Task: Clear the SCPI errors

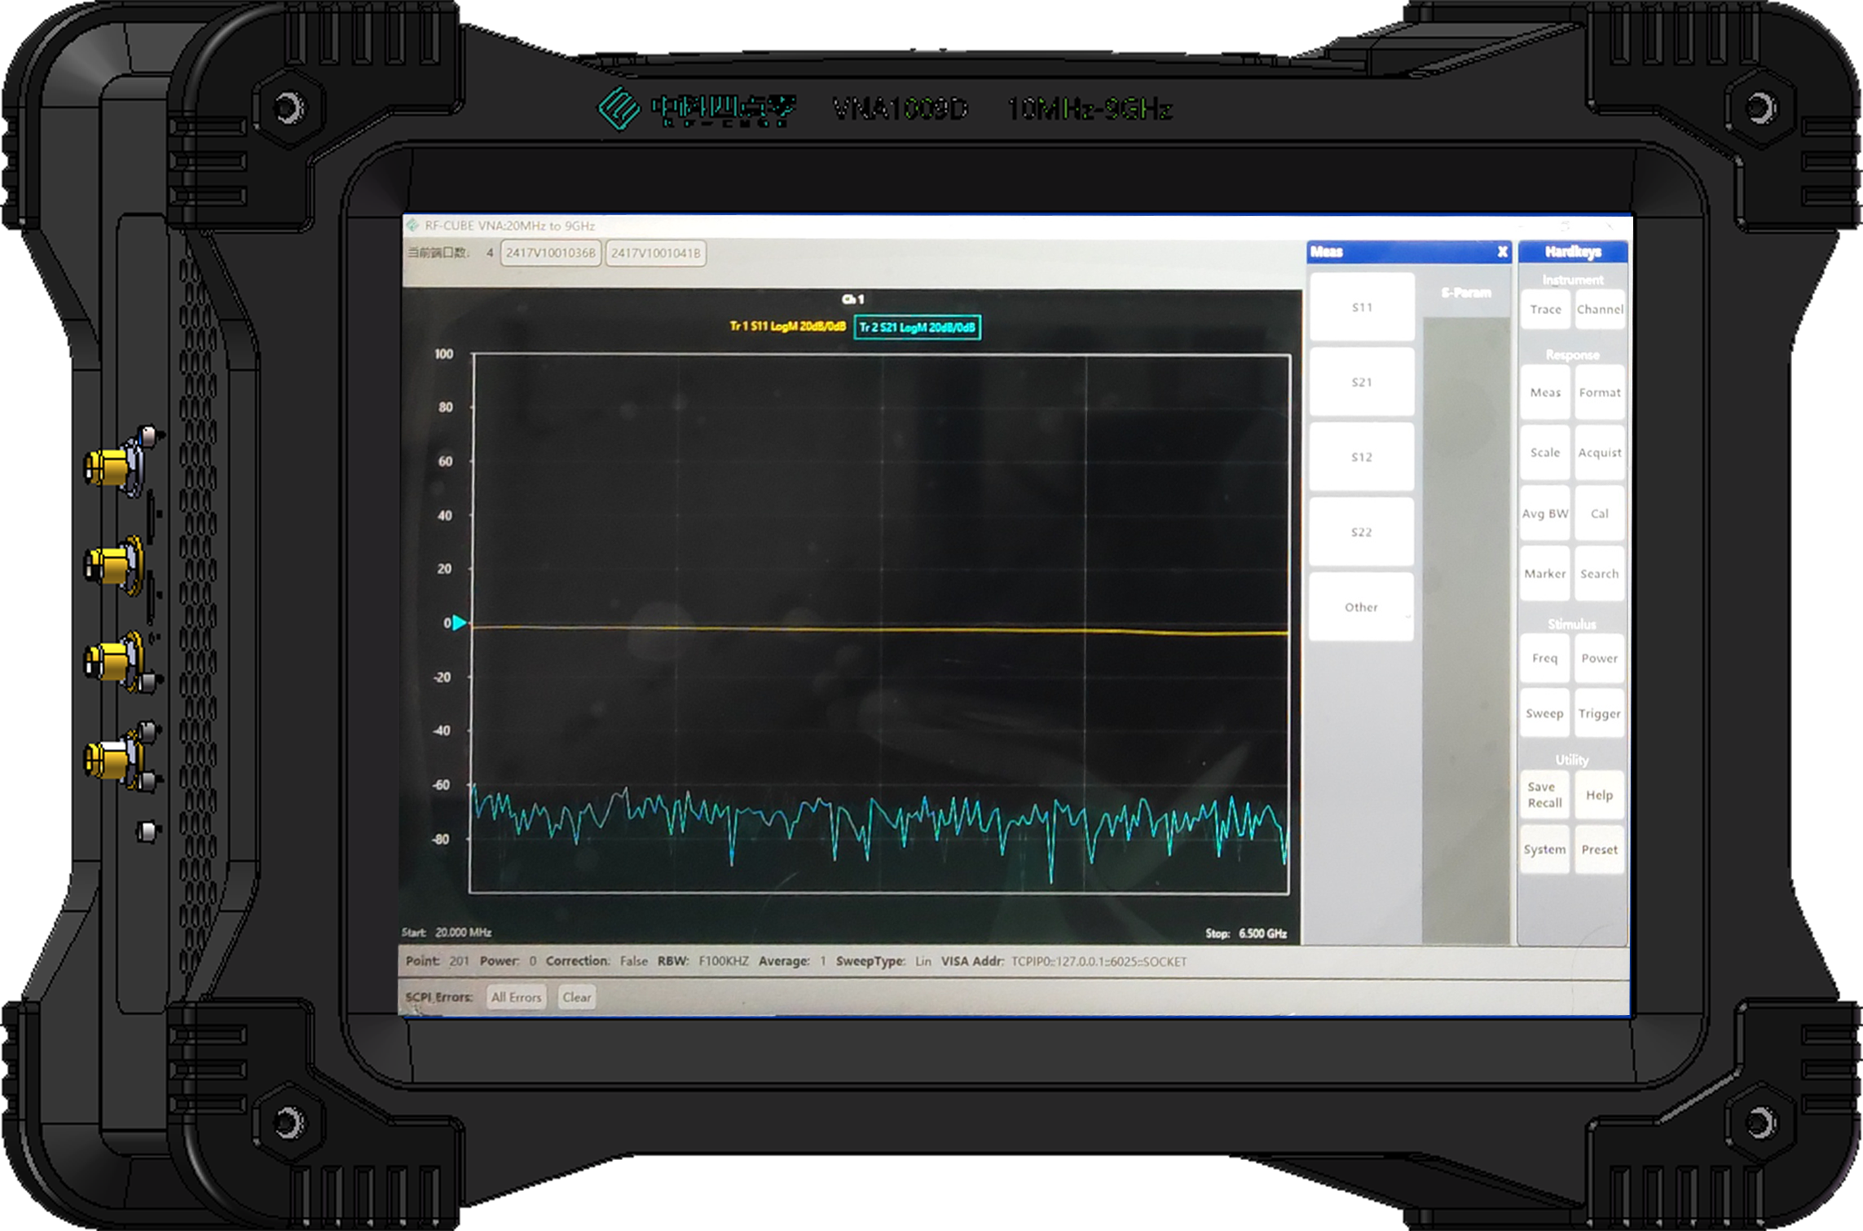Action: pyautogui.click(x=576, y=997)
